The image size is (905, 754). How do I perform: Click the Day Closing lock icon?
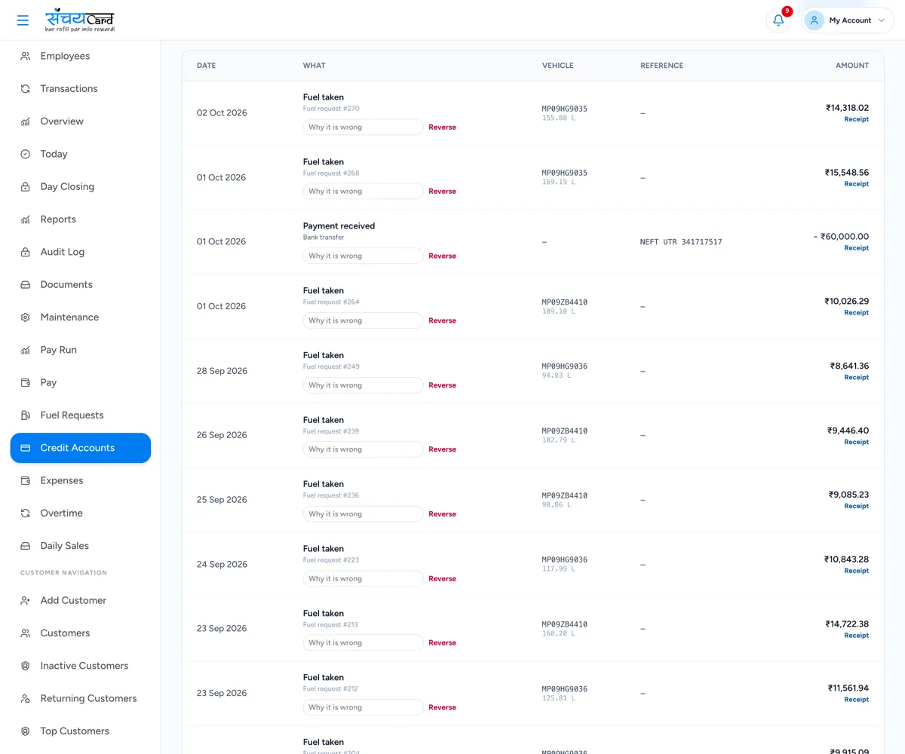point(26,187)
